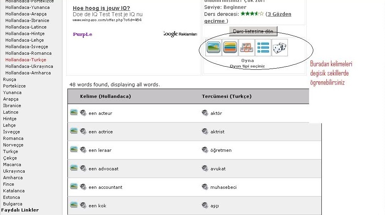
Task: Play audio for 'een acteur'
Action: (83, 113)
